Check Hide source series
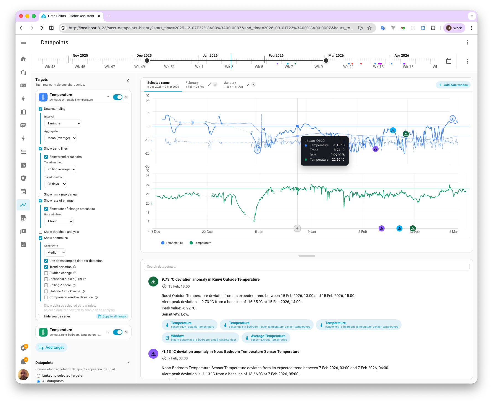 41,316
